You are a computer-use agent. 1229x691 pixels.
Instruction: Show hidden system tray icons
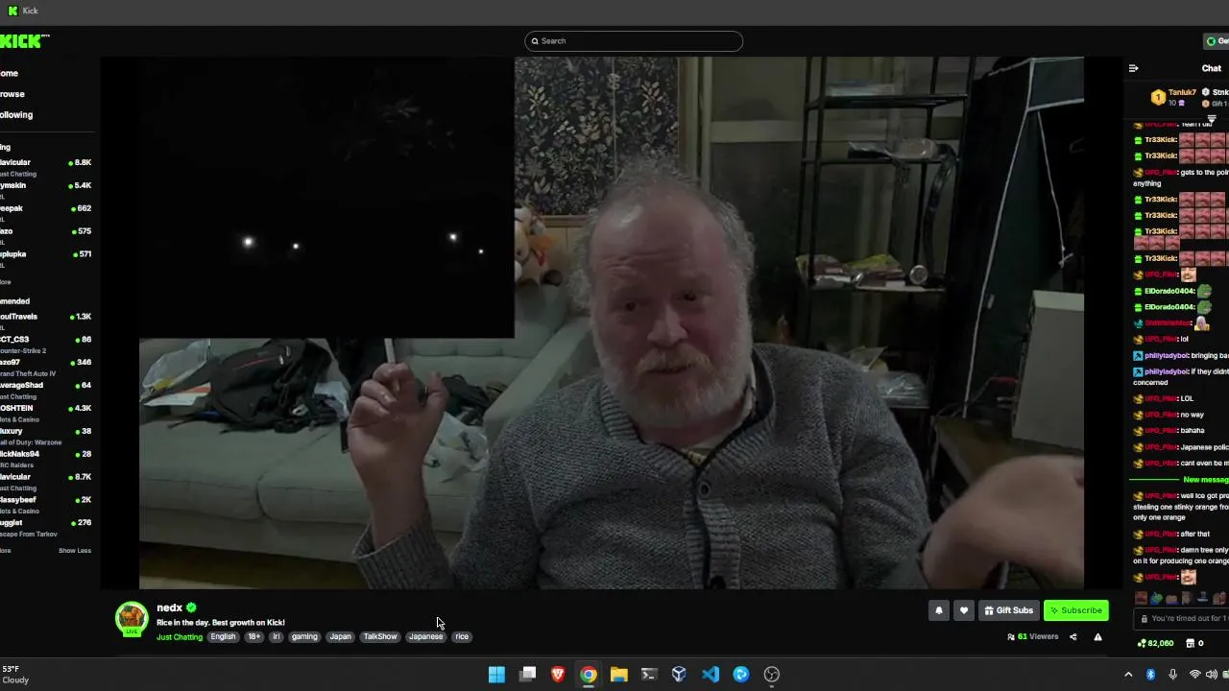pos(1128,675)
